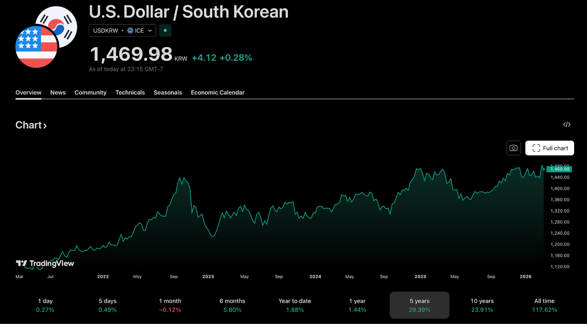
Task: Click the USD/KRW flags logo
Action: pyautogui.click(x=46, y=37)
